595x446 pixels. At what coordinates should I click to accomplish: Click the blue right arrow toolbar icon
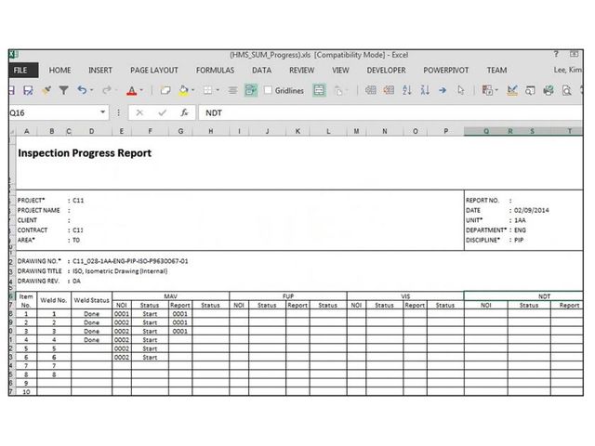pyautogui.click(x=441, y=90)
